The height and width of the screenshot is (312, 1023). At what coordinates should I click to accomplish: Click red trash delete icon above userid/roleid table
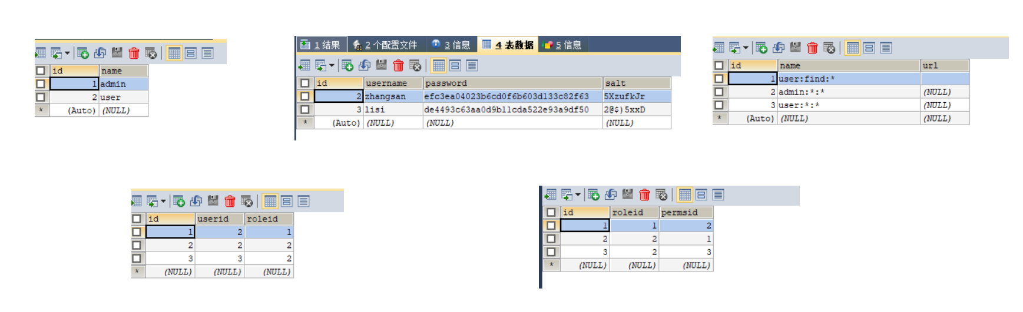[x=230, y=201]
